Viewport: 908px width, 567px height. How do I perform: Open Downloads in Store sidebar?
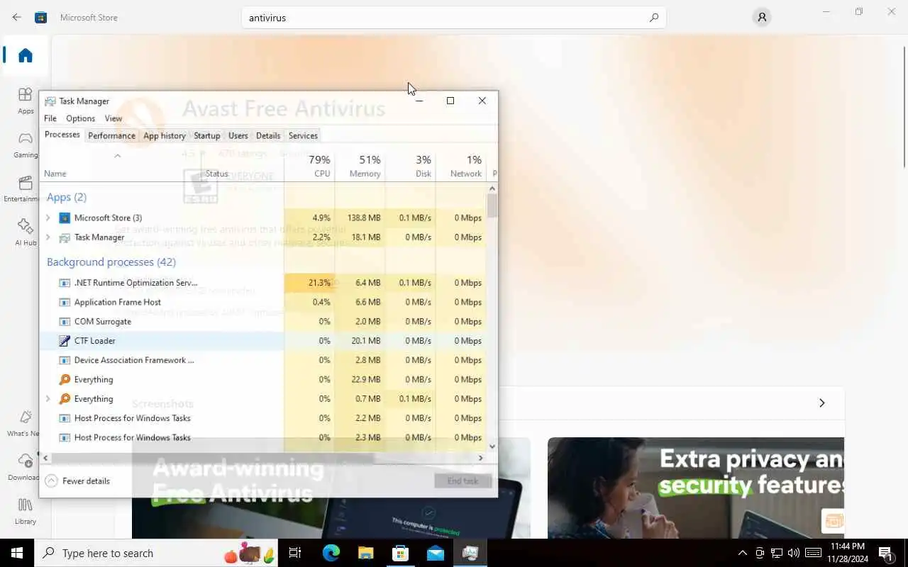tap(26, 467)
